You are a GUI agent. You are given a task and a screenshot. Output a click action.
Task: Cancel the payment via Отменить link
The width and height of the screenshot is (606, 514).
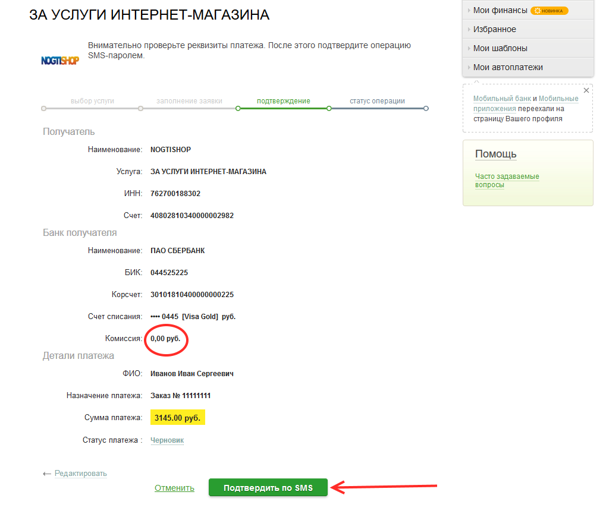(x=174, y=488)
